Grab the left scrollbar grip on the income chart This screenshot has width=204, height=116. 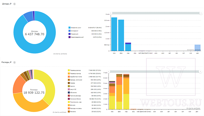(x=111, y=13)
